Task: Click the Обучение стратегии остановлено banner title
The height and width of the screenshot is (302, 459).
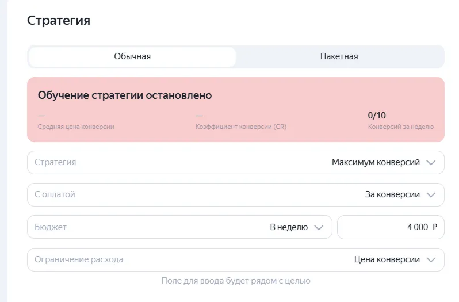Action: tap(125, 95)
